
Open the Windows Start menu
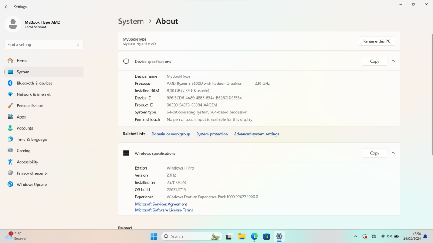coord(153,236)
